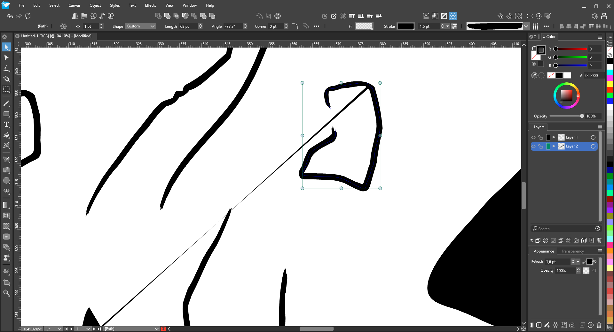Click the Angle value field

[x=233, y=26]
